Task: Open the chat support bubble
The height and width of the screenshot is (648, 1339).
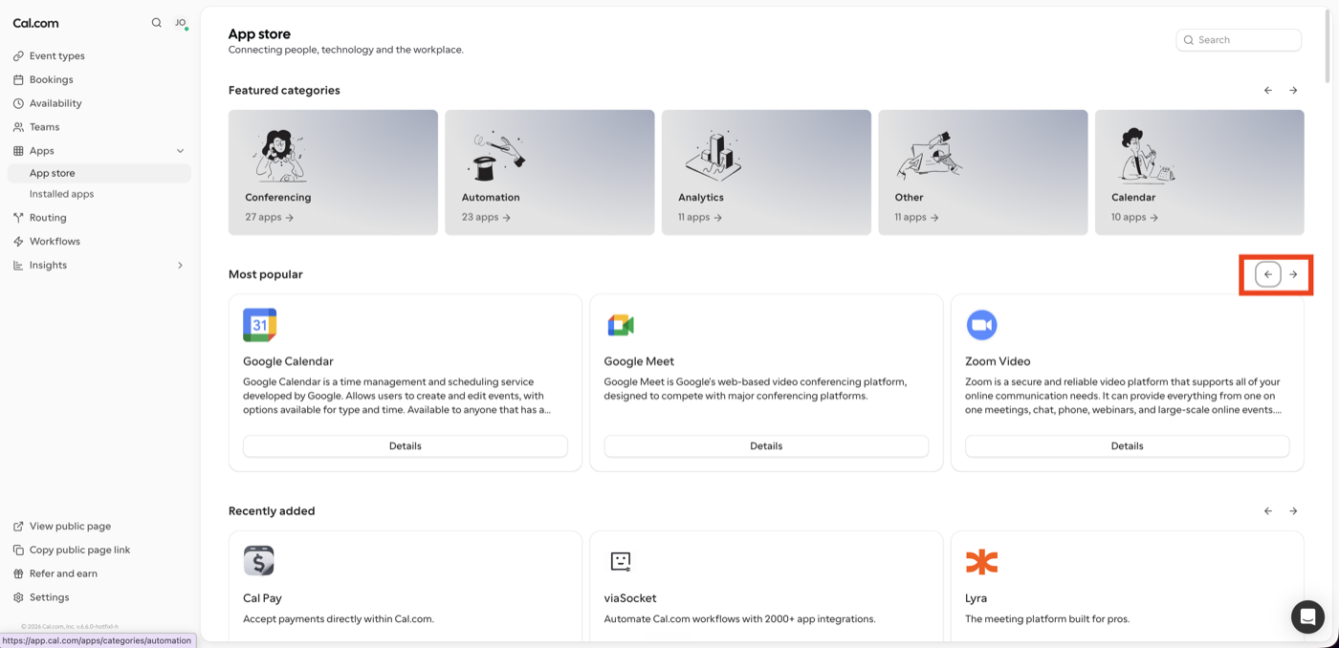Action: [1307, 616]
